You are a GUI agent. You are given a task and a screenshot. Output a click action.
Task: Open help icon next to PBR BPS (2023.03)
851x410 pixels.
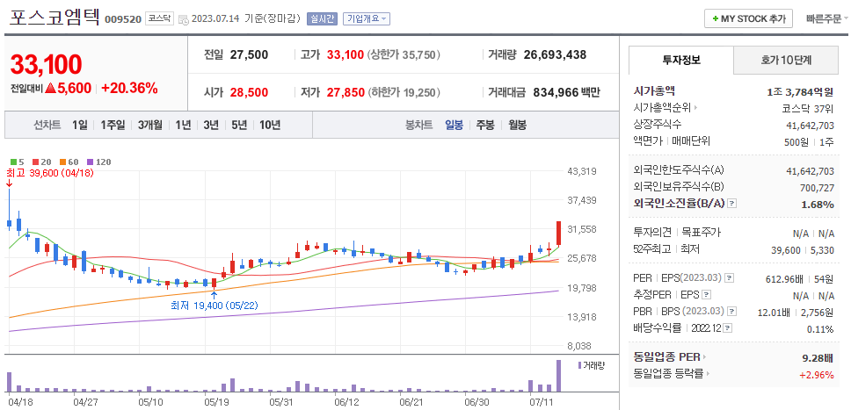pos(732,312)
